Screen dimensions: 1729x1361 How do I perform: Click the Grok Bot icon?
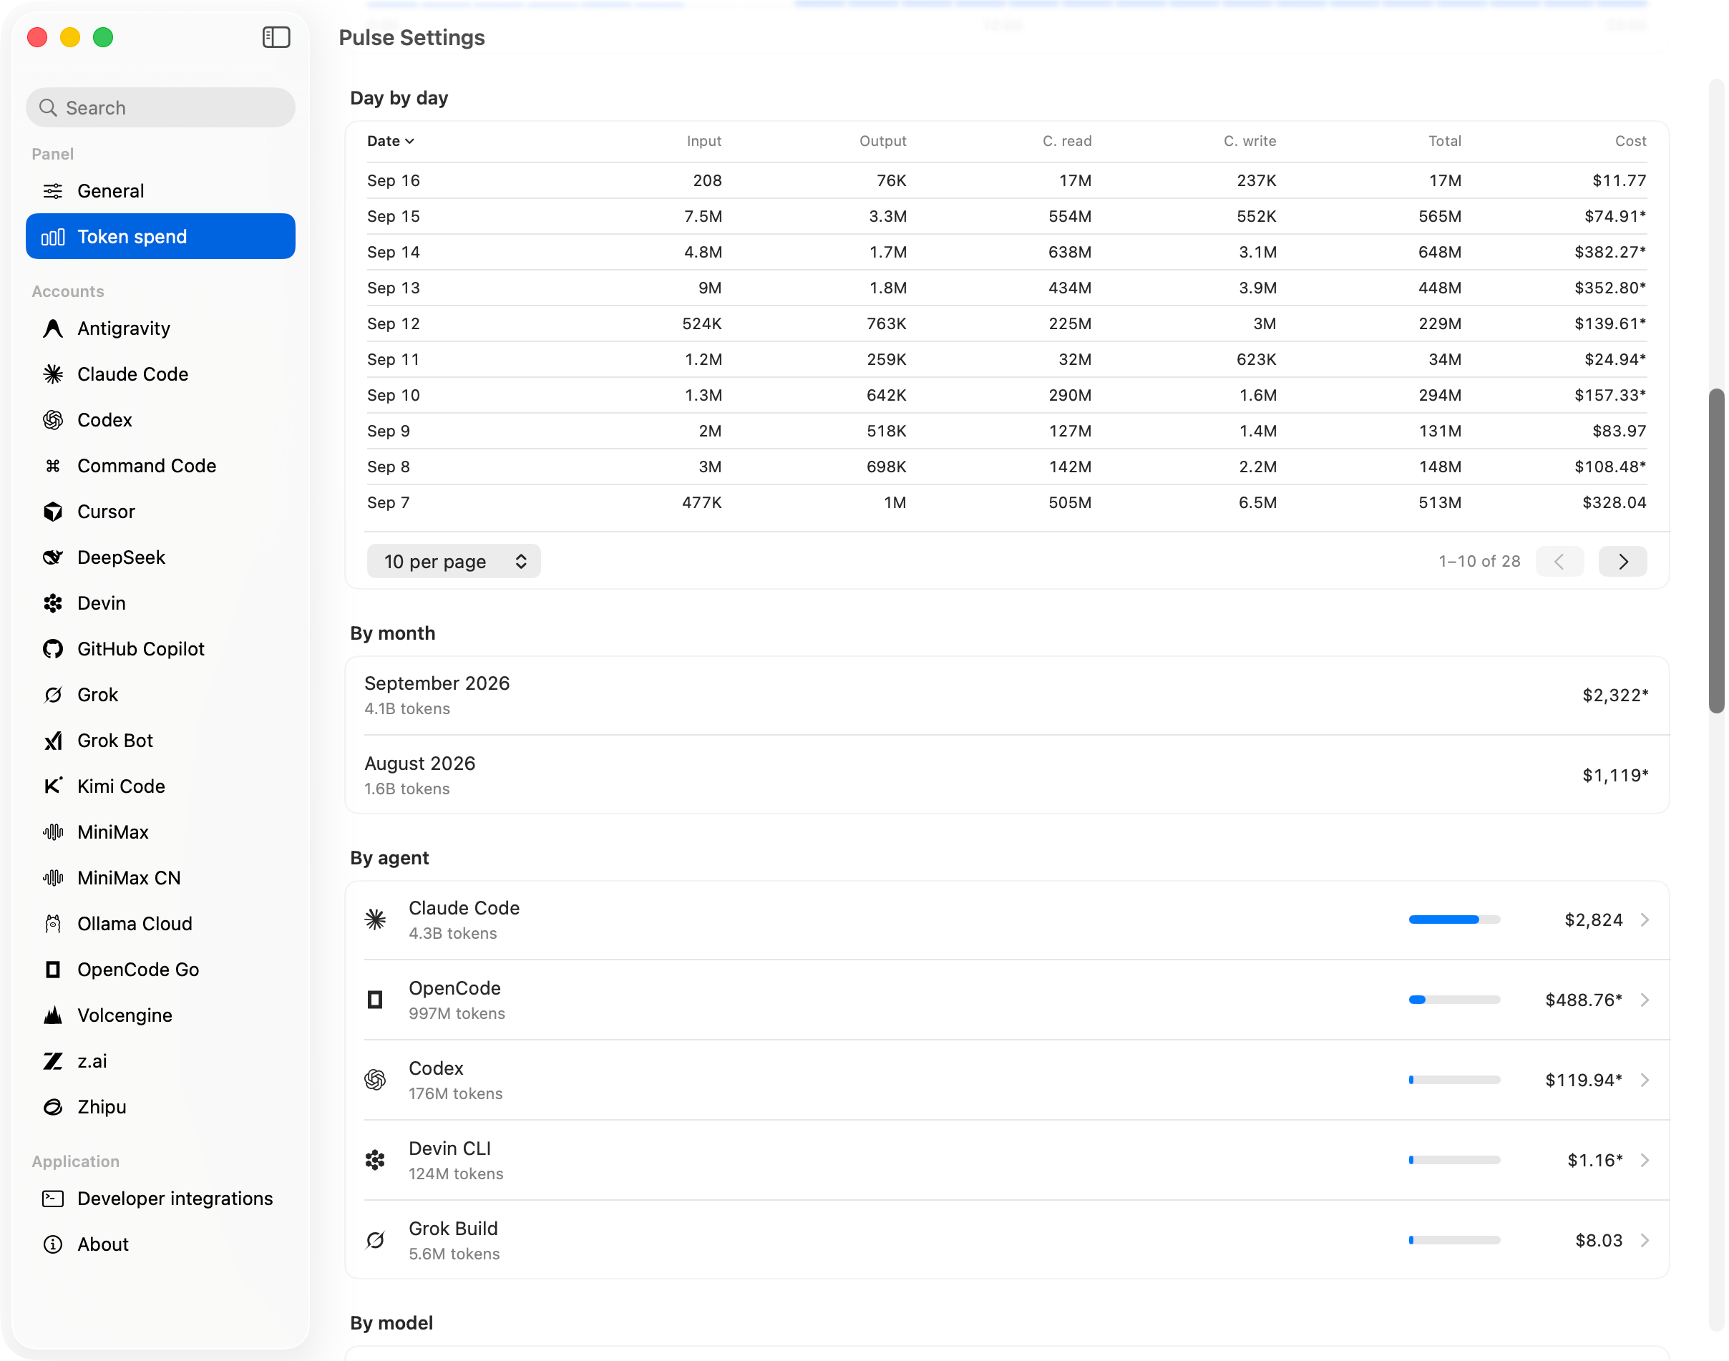pos(52,741)
